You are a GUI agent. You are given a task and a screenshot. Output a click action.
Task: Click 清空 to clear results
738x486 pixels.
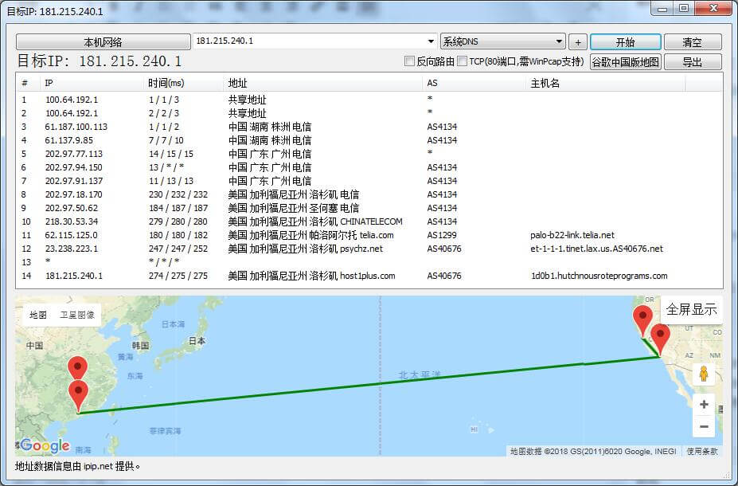[692, 41]
